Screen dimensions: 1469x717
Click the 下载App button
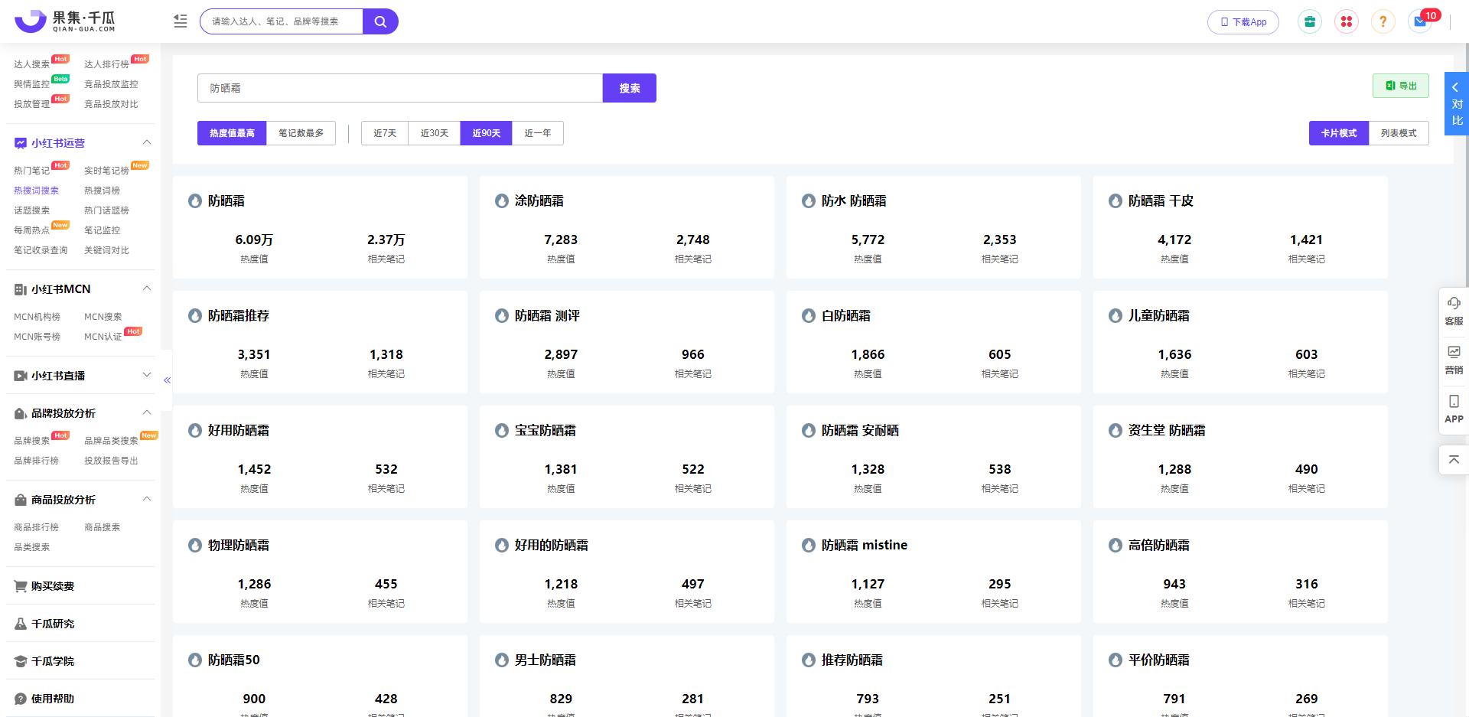point(1243,21)
